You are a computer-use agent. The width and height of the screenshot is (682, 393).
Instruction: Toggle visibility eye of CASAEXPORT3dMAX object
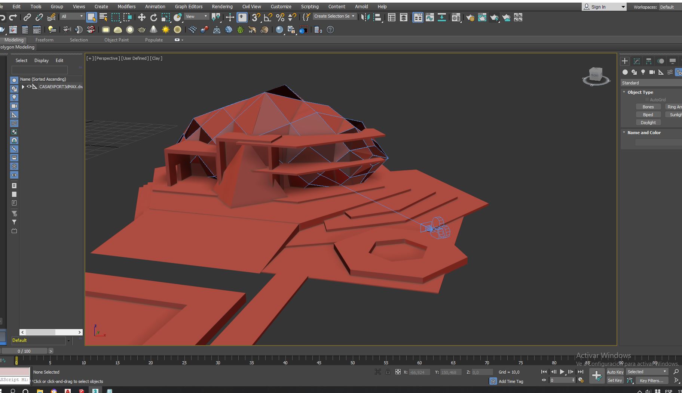click(x=29, y=87)
